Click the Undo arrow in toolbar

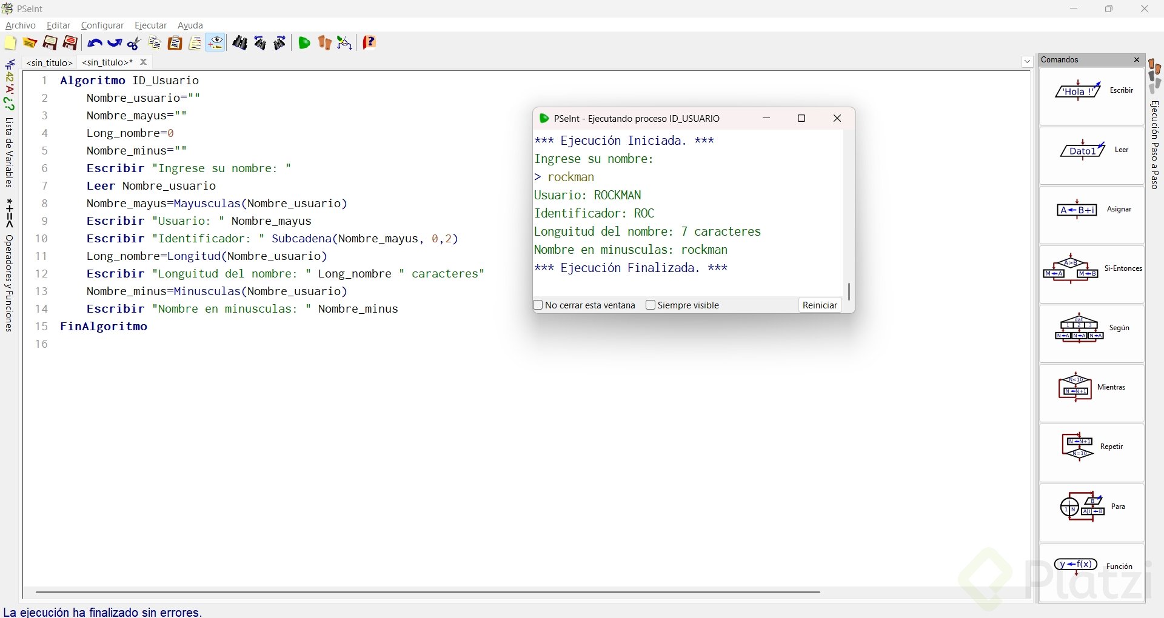tap(94, 43)
